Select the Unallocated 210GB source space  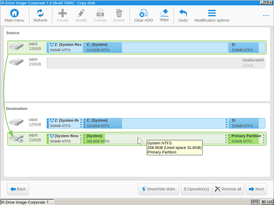point(156,63)
